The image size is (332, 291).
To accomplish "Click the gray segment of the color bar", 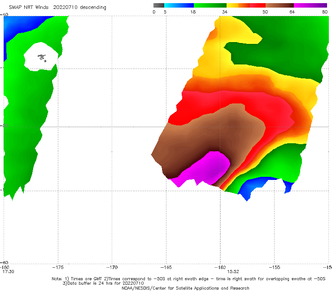I will click(x=158, y=5).
